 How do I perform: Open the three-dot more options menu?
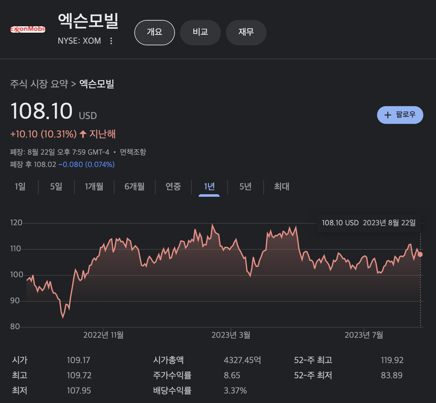tap(111, 41)
